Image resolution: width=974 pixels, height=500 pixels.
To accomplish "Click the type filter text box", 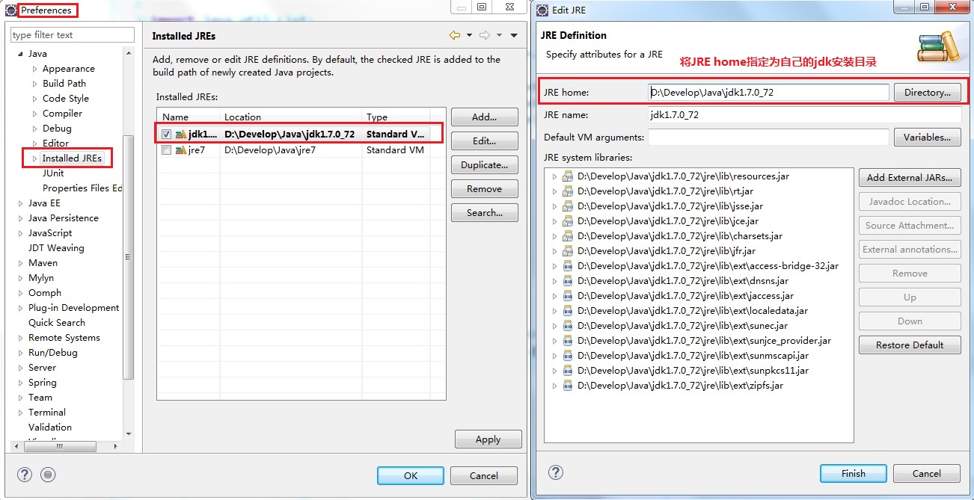I will point(73,35).
